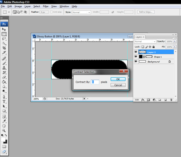Toggle lock image pixels
The width and height of the screenshot is (181, 157).
(146, 47)
